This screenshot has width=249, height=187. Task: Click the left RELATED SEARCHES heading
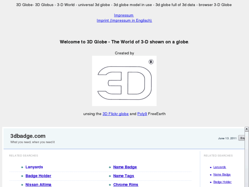pos(24,155)
